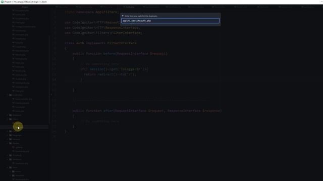Click the icon beside the duplicate path prompt
The width and height of the screenshot is (323, 181).
tap(123, 16)
